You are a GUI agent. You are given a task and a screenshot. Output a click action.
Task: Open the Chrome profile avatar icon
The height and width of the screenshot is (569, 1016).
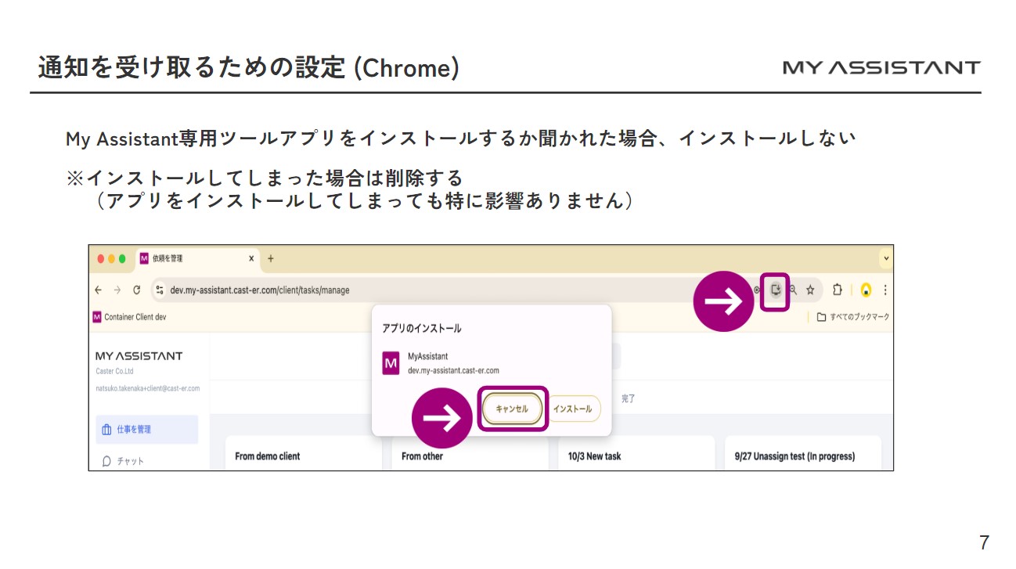pos(866,290)
